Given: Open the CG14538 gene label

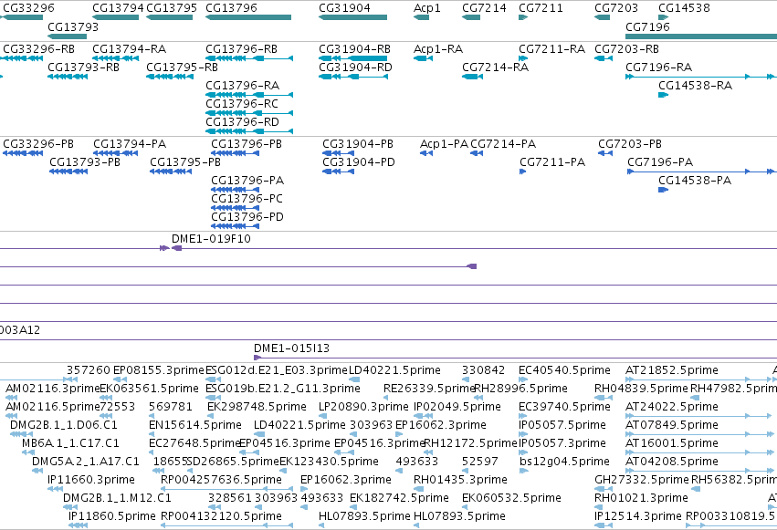Looking at the screenshot, I should point(684,8).
